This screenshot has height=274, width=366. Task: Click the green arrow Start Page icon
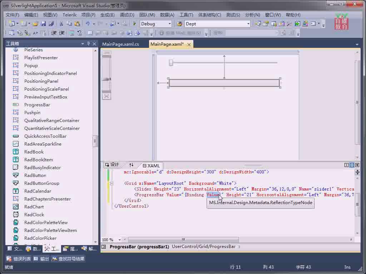297,24
